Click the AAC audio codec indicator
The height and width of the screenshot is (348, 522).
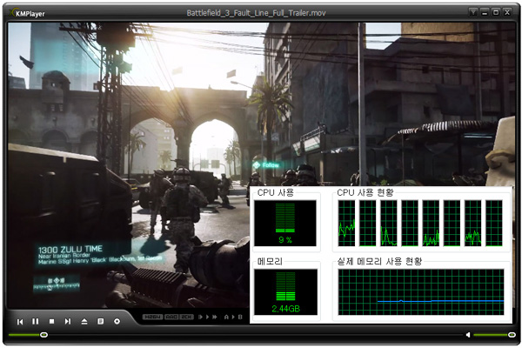click(171, 317)
